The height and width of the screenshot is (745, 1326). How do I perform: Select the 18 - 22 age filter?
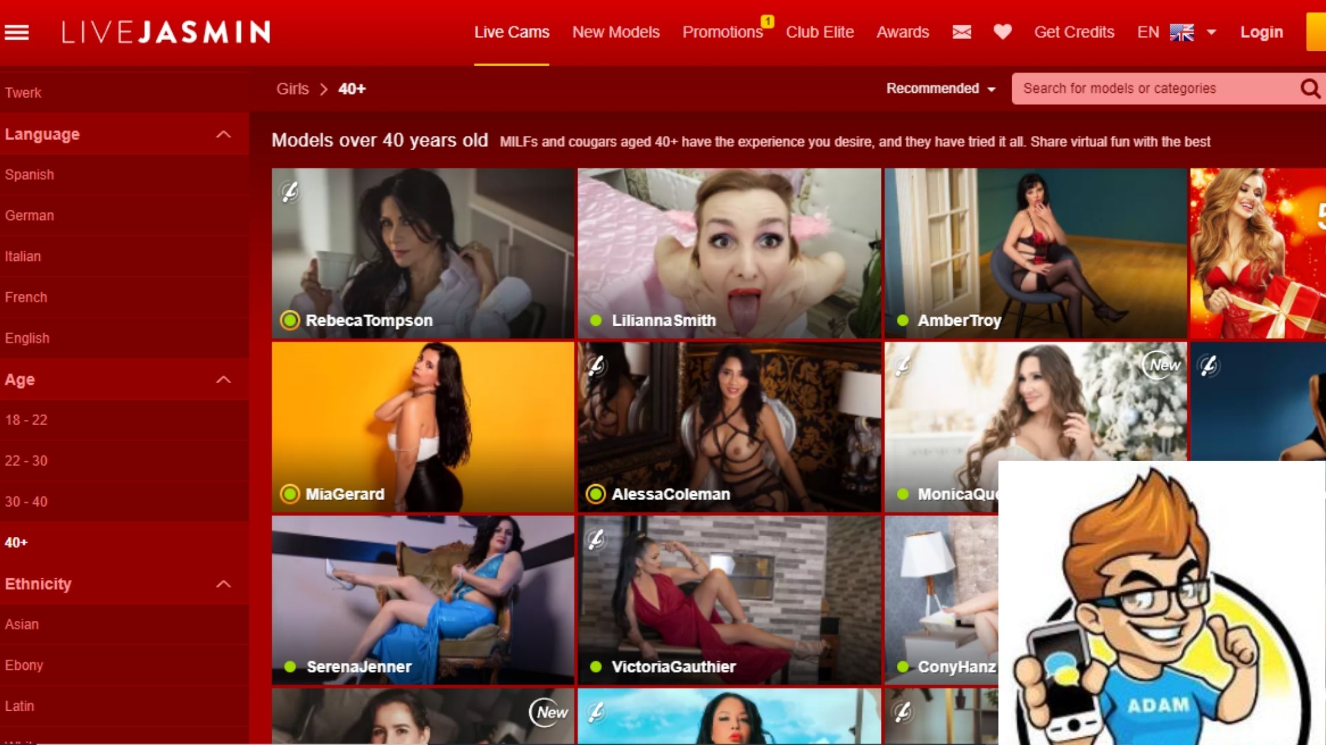pos(124,420)
